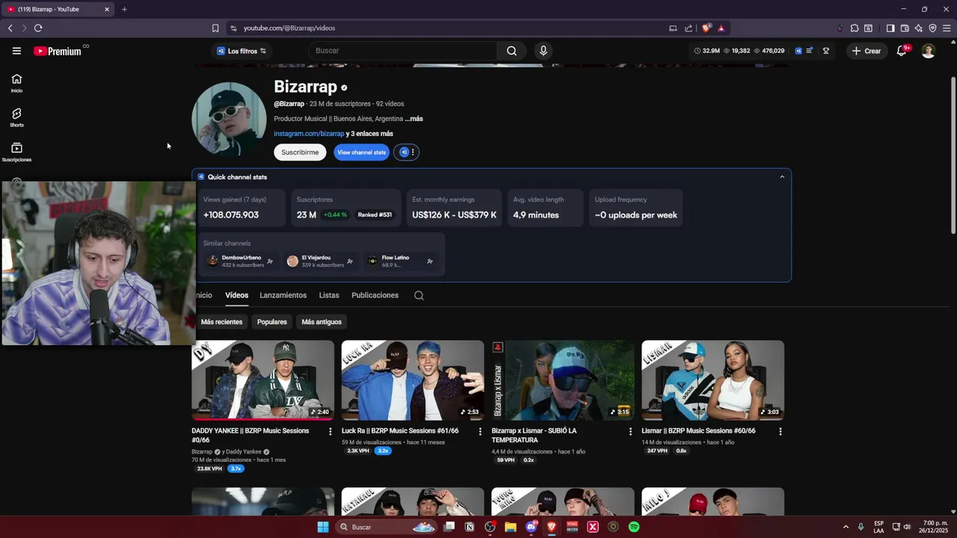Switch to the Publicaciones tab
This screenshot has width=957, height=538.
pos(375,295)
